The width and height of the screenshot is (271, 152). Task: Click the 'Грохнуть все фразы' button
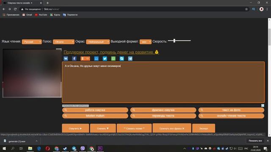172,128
